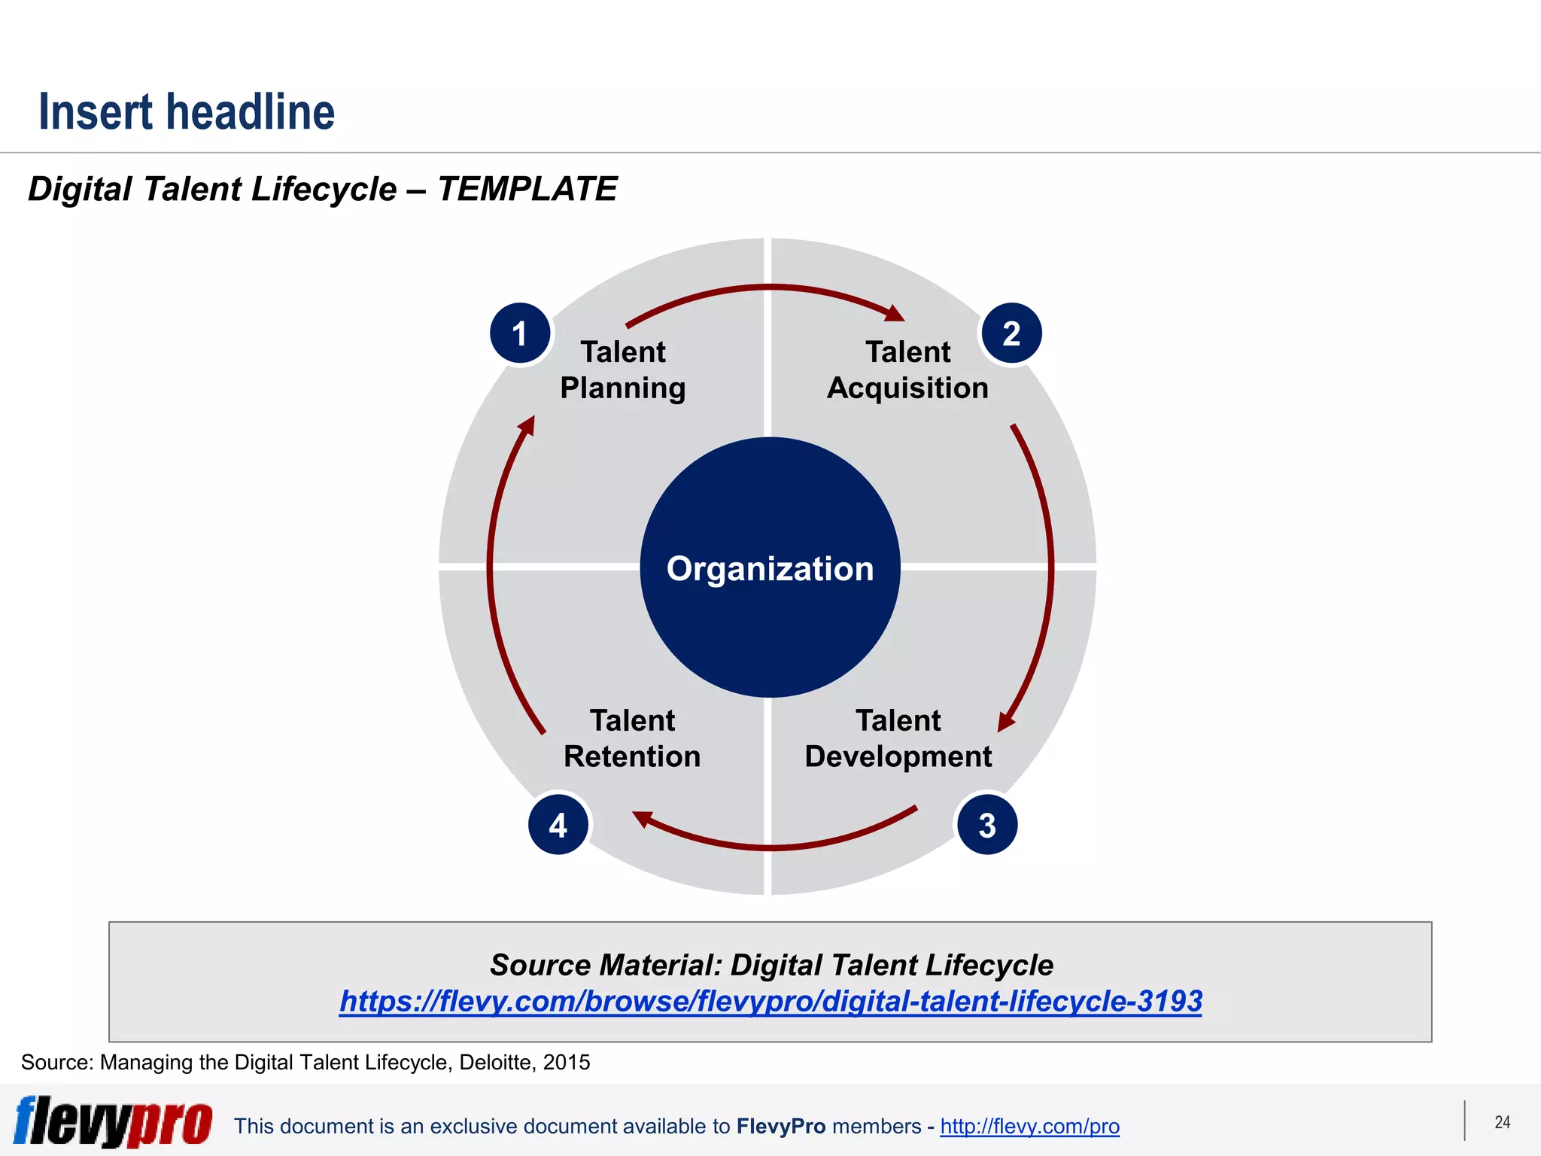Select the 'Talent Acquisition' label

coord(907,370)
